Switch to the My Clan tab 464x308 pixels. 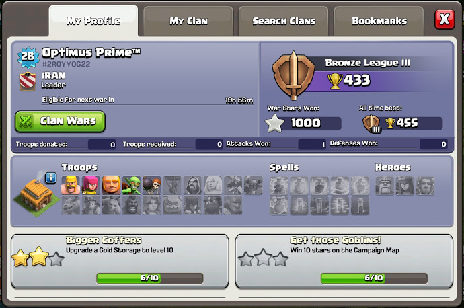click(188, 21)
